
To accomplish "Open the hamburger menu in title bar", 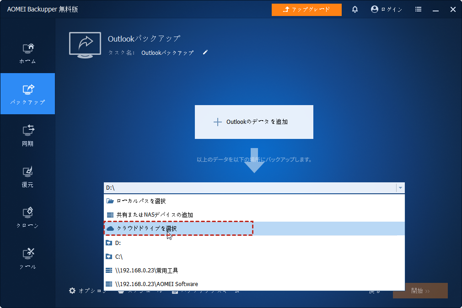I will point(418,10).
